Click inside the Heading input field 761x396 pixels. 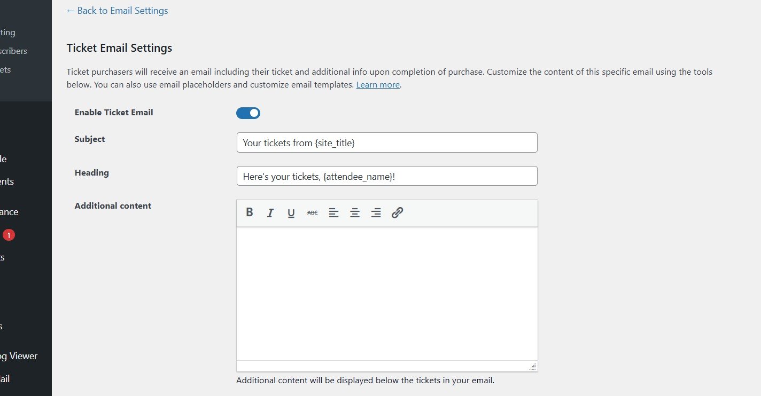pos(386,176)
